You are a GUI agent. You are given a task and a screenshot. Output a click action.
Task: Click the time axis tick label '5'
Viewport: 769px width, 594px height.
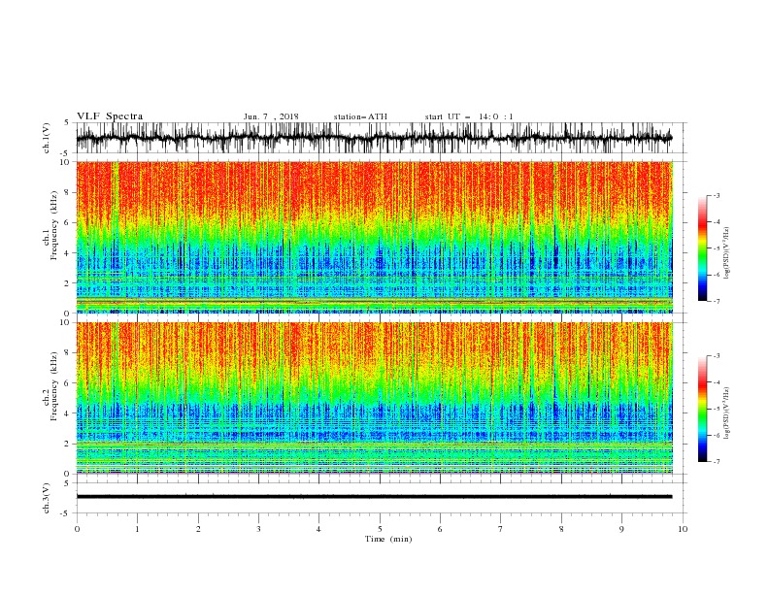pos(380,529)
